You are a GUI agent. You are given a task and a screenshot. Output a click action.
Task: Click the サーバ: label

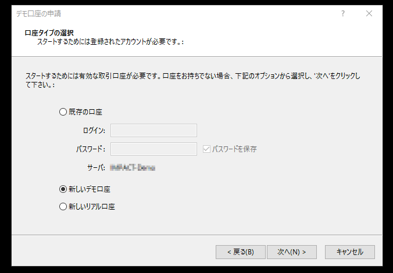tap(96, 167)
